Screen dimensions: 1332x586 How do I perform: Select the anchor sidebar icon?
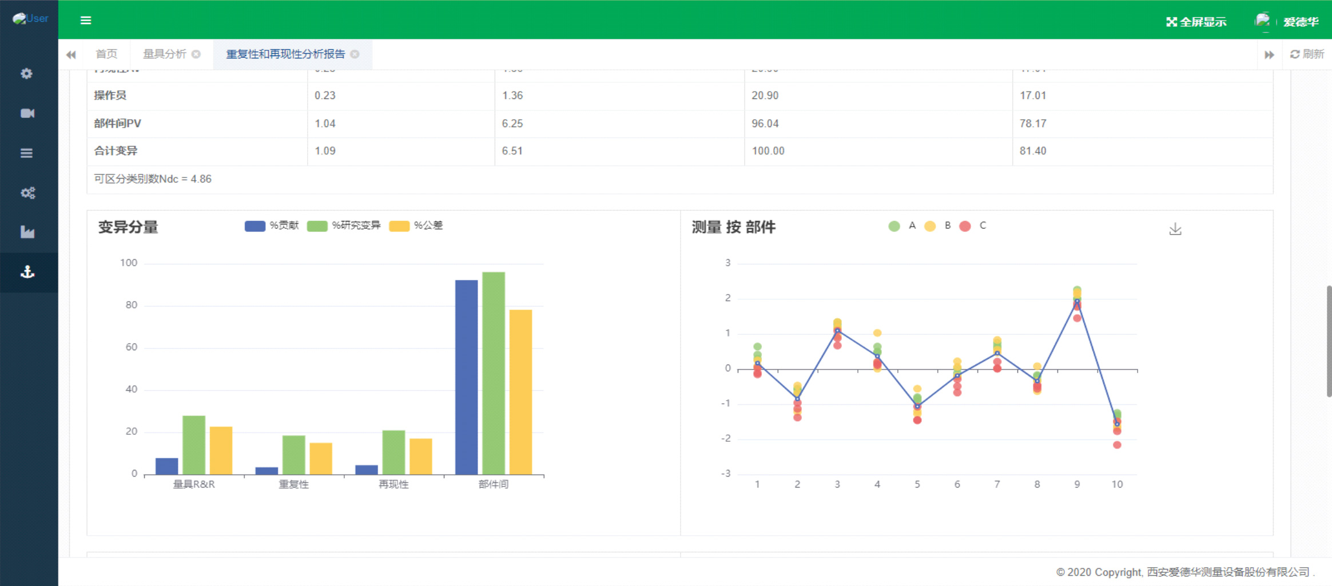pos(27,272)
